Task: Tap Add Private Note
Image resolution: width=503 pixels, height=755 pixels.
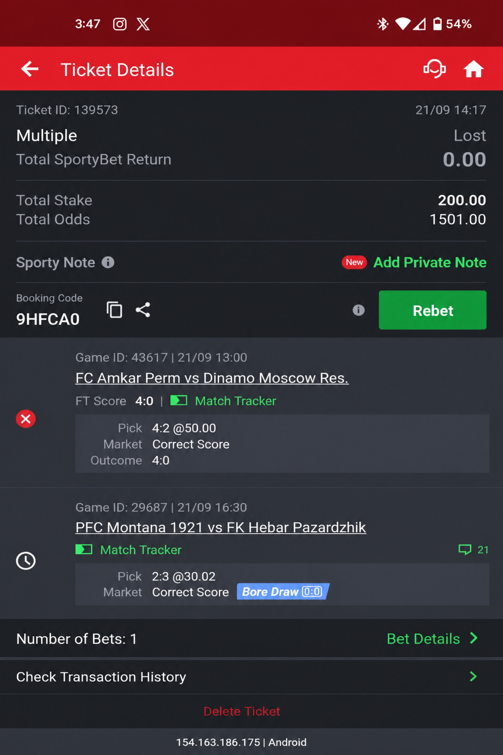Action: pos(430,262)
